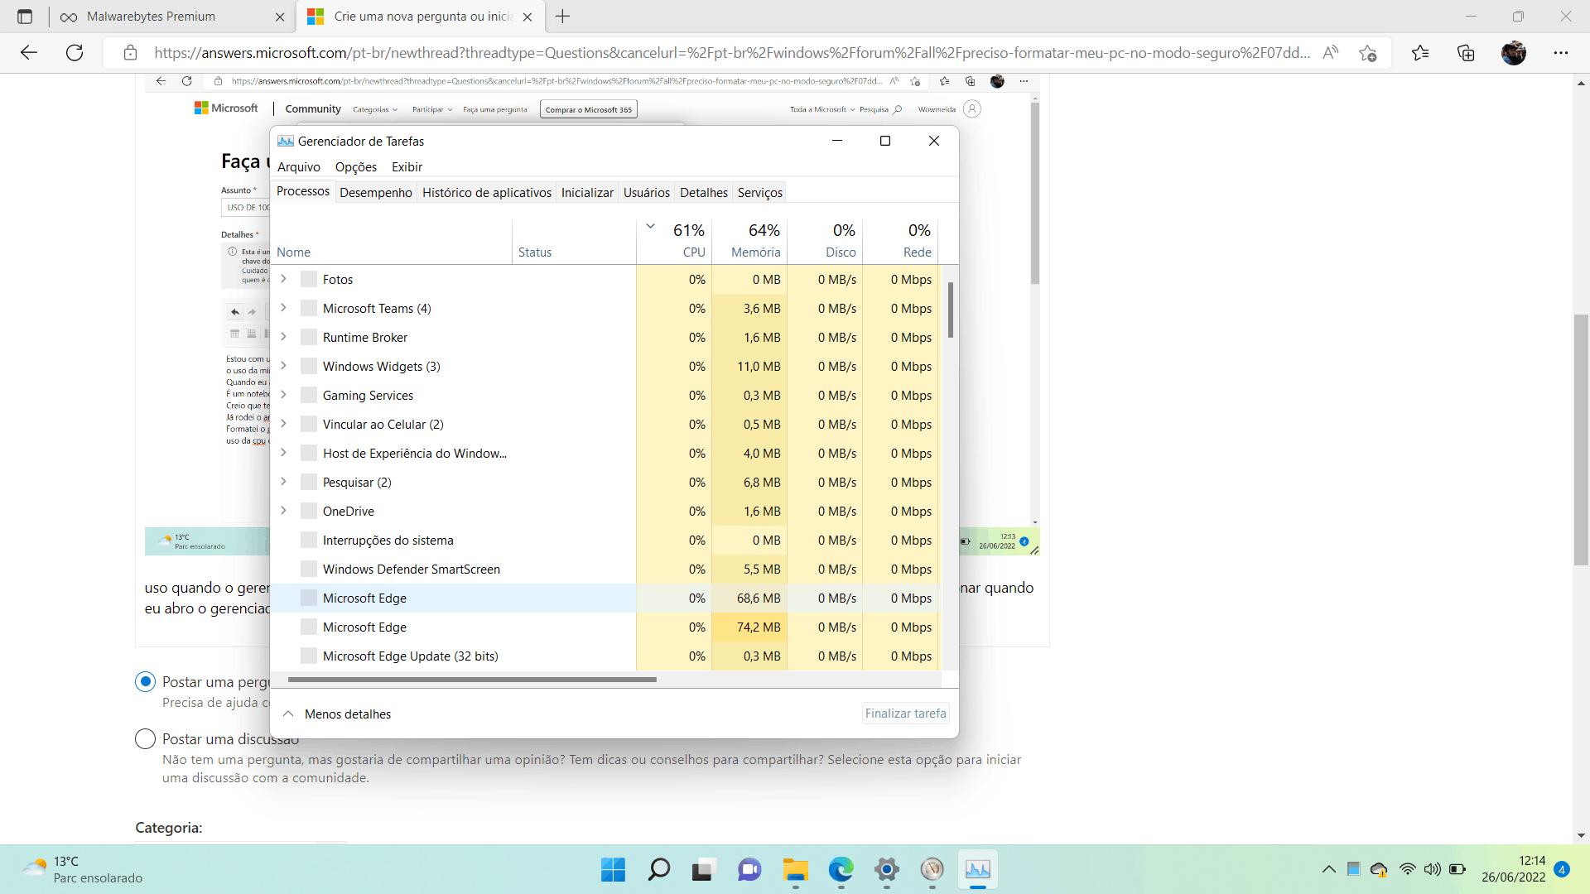1590x894 pixels.
Task: Open File Explorer from the taskbar
Action: click(x=795, y=869)
